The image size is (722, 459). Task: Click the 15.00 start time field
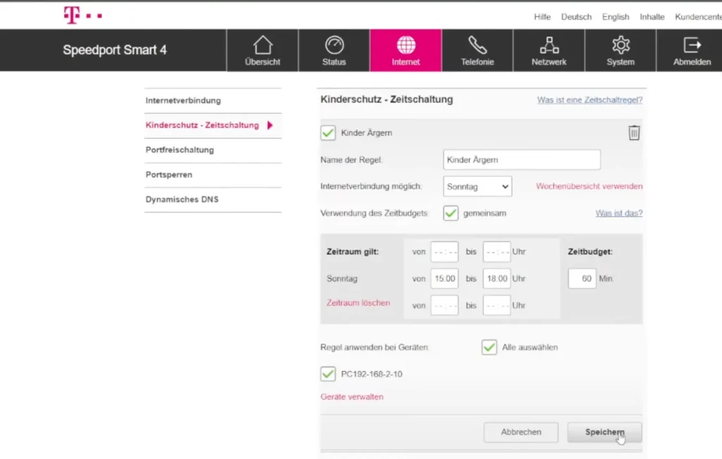(444, 279)
